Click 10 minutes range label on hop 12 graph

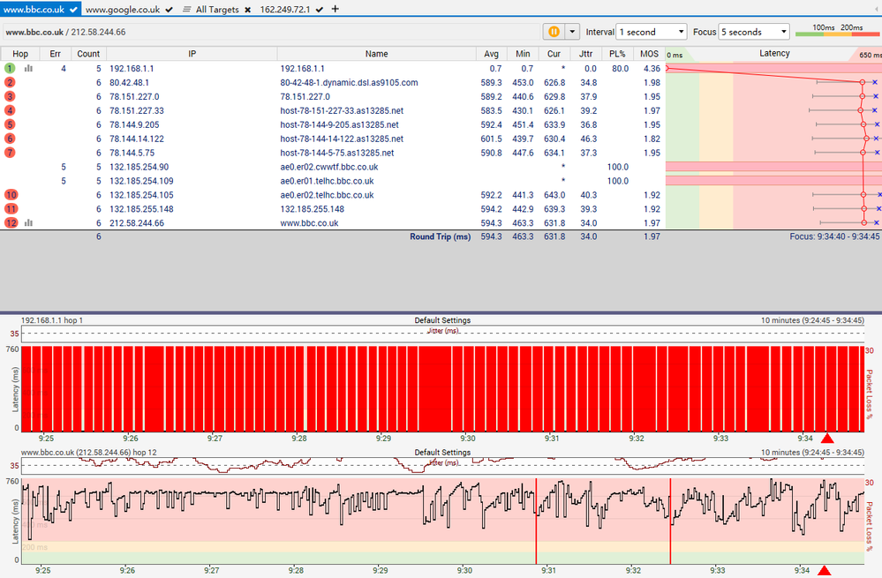click(x=812, y=453)
